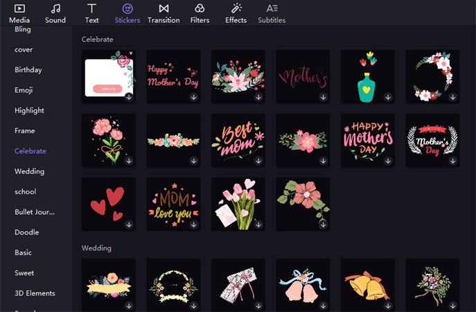Screen dimensions: 476x312
Task: Open the Subtitles tab
Action: point(272,14)
